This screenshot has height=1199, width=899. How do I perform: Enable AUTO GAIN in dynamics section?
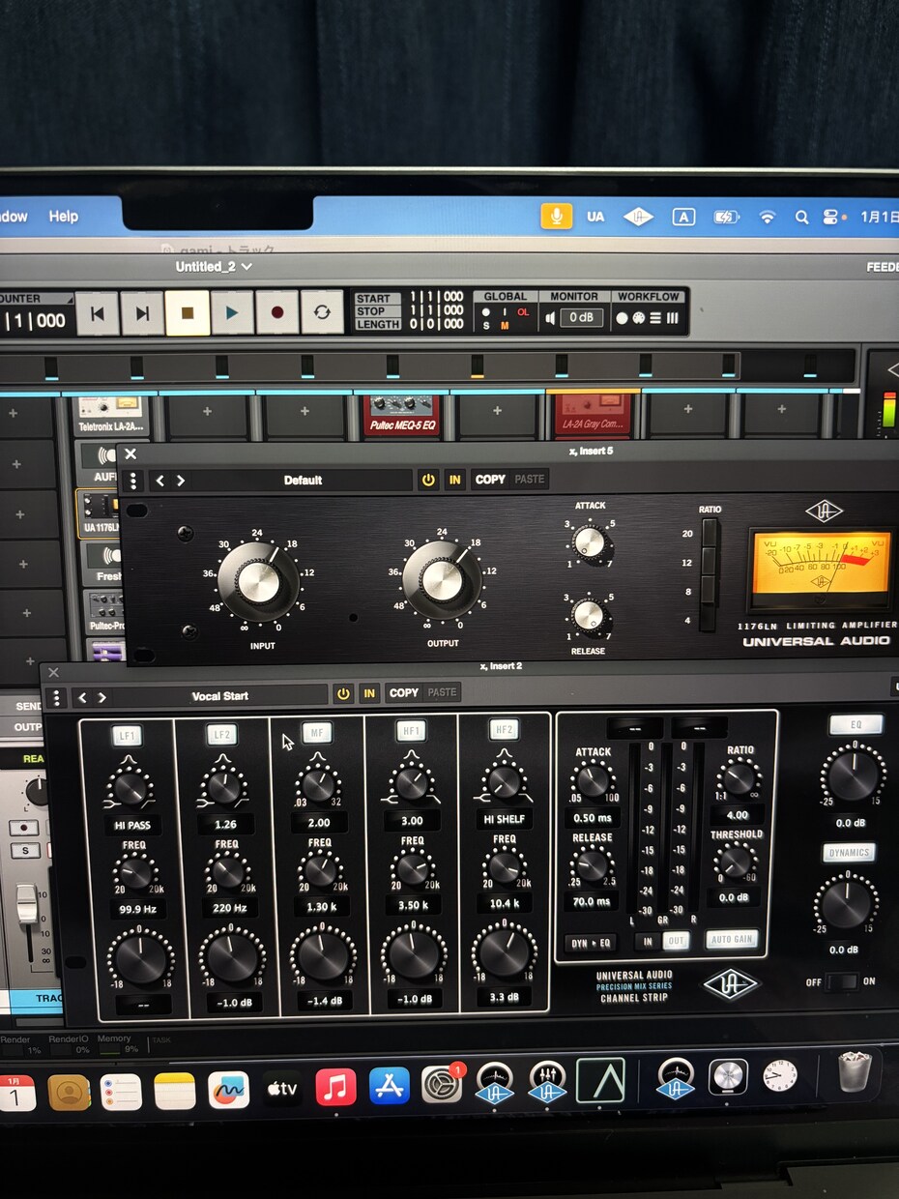tap(733, 939)
